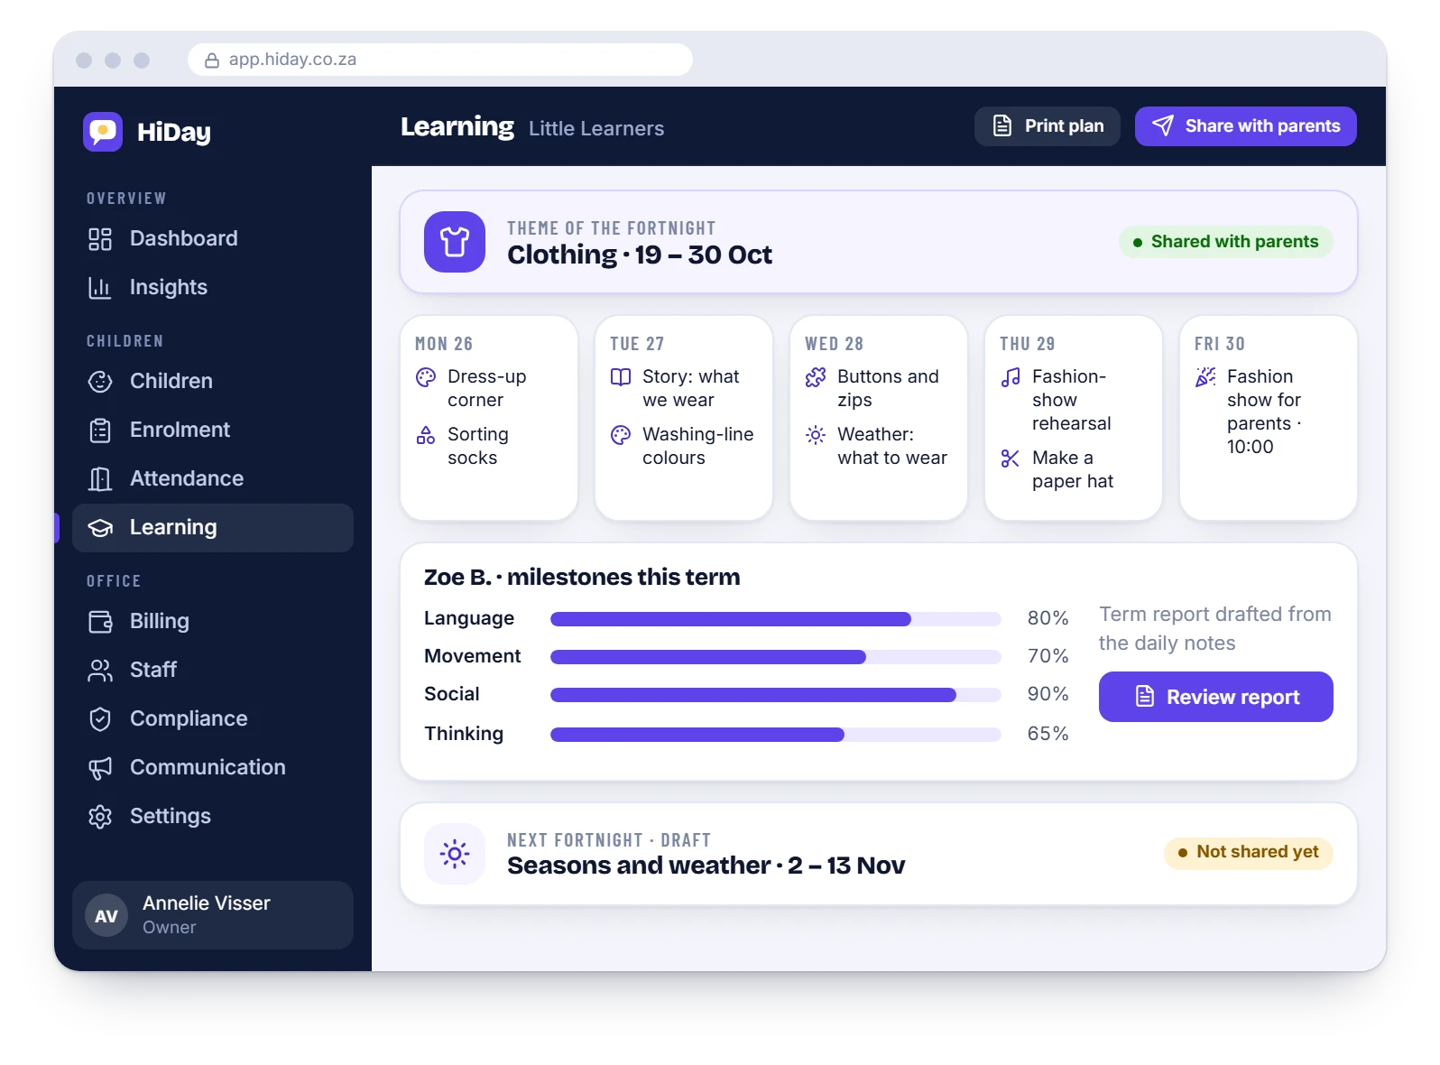Click the Thinking 65% value

1048,734
